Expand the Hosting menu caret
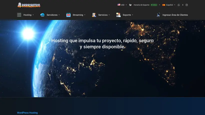This screenshot has height=115, width=205. point(33,15)
